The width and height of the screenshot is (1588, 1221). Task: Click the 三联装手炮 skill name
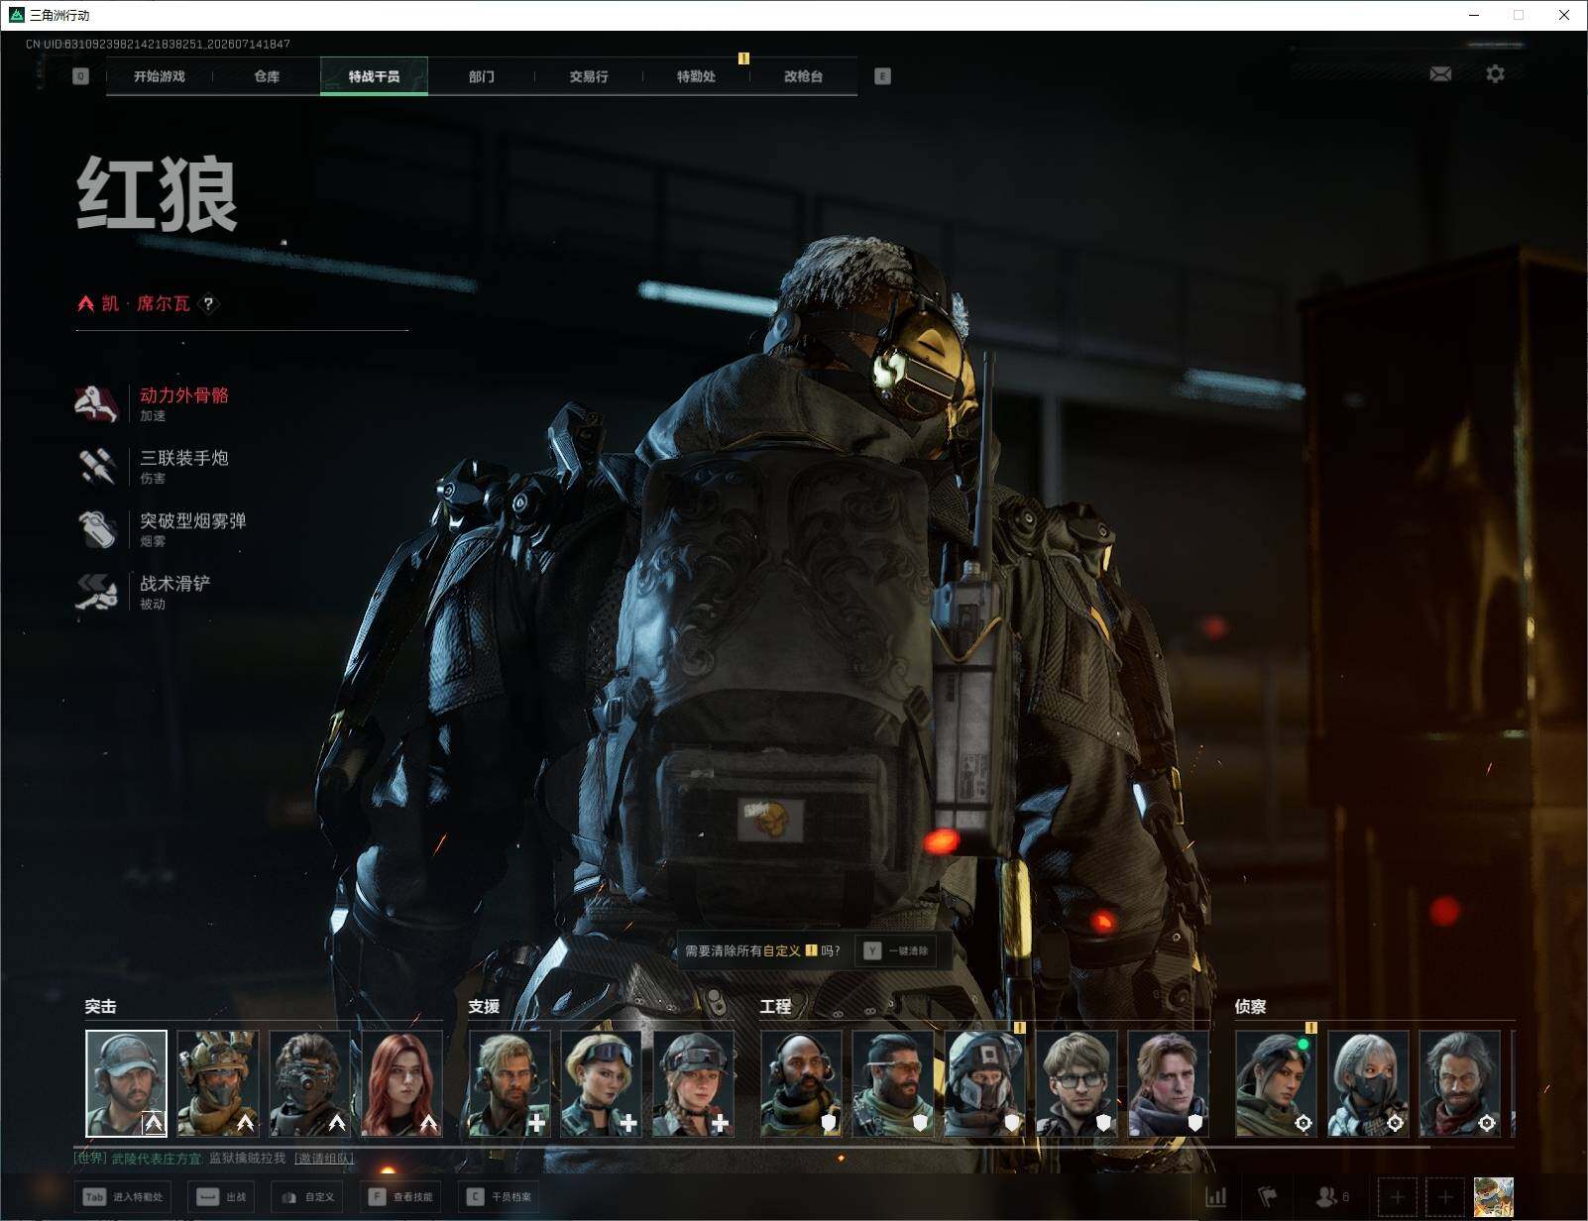click(x=184, y=458)
